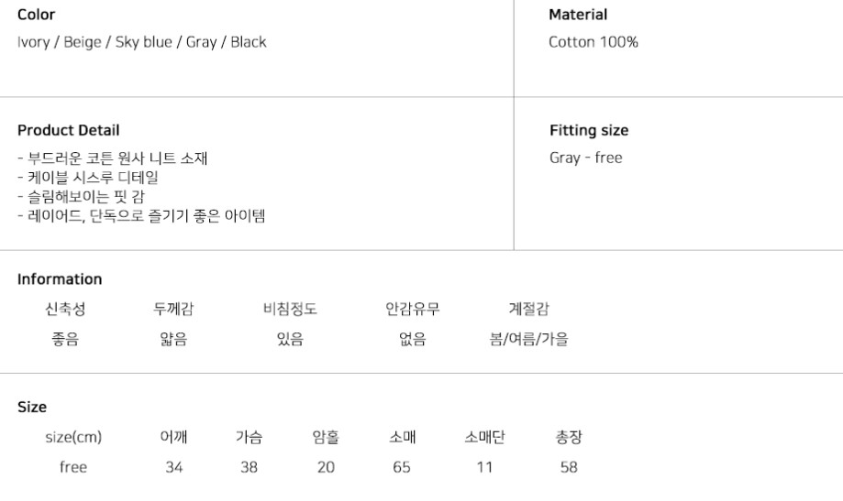This screenshot has height=501, width=843.
Task: Select the Gray - free fitting text
Action: [x=585, y=158]
